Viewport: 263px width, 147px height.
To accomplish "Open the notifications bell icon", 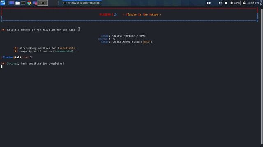I will coord(226,3).
